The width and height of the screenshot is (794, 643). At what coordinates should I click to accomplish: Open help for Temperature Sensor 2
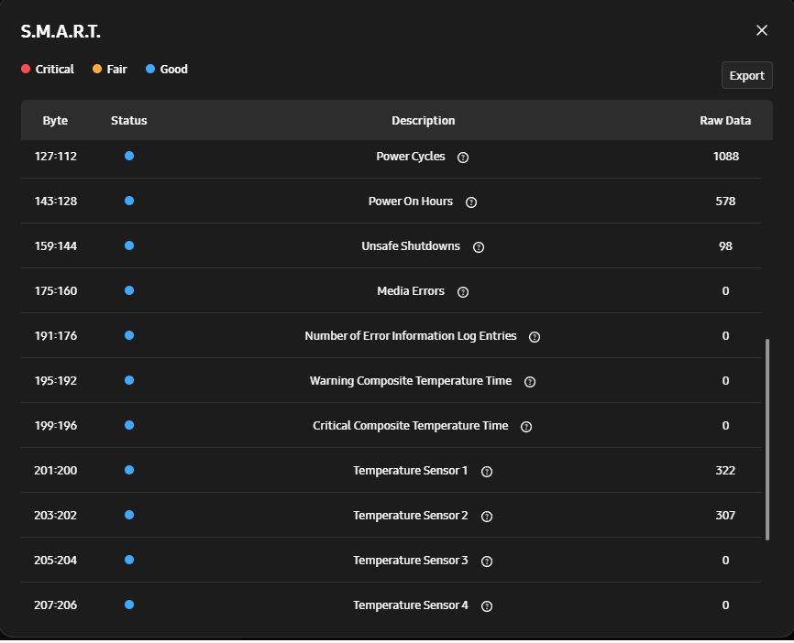(x=487, y=517)
